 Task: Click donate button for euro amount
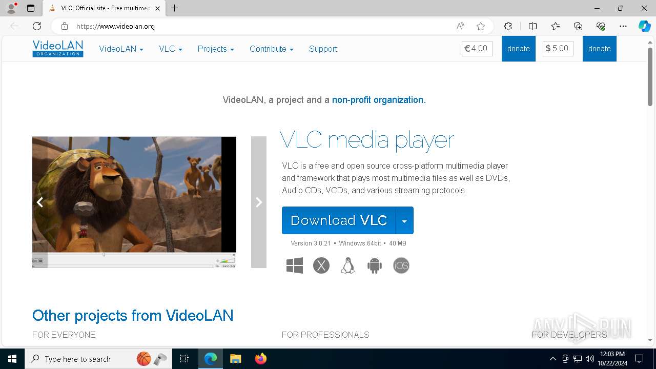click(519, 49)
